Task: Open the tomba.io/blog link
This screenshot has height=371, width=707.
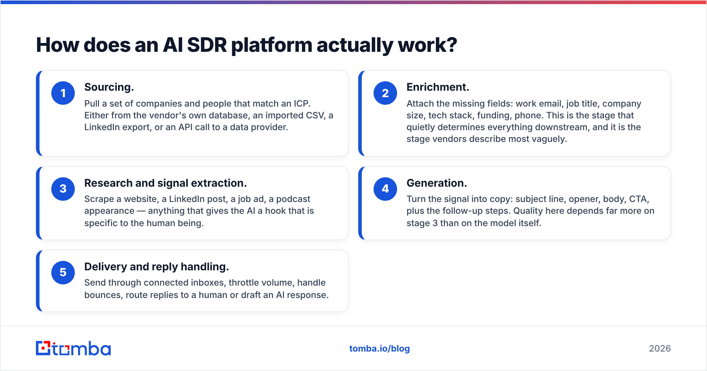Action: click(x=379, y=349)
